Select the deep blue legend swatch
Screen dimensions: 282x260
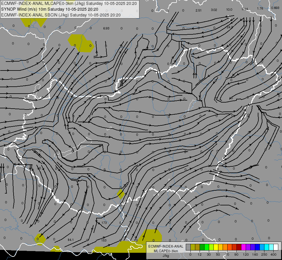[258, 247]
